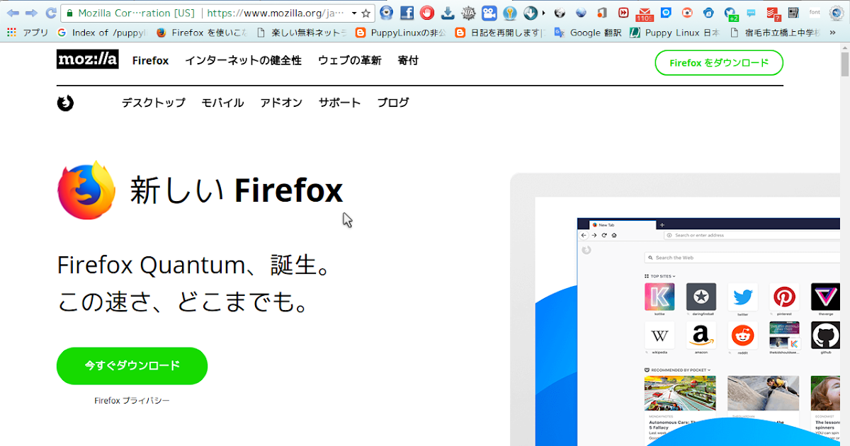View site security via green padlock icon

(69, 13)
